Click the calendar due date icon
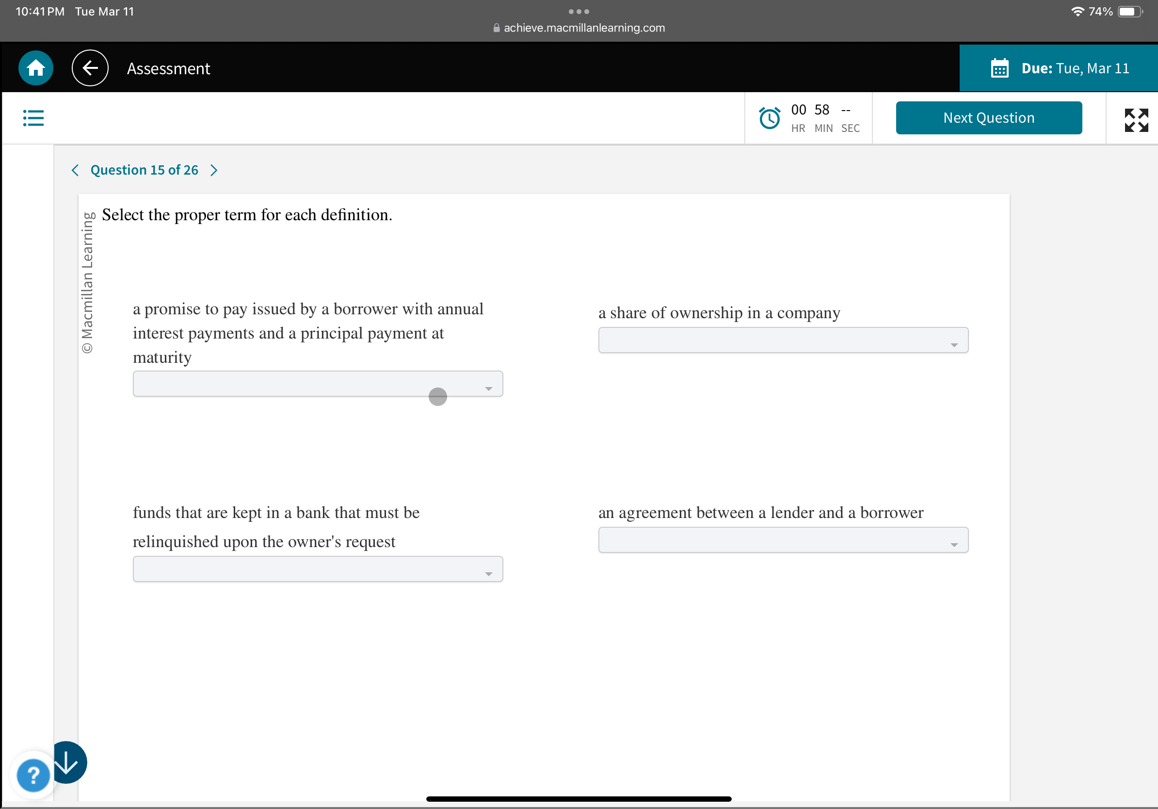This screenshot has width=1158, height=809. (999, 68)
